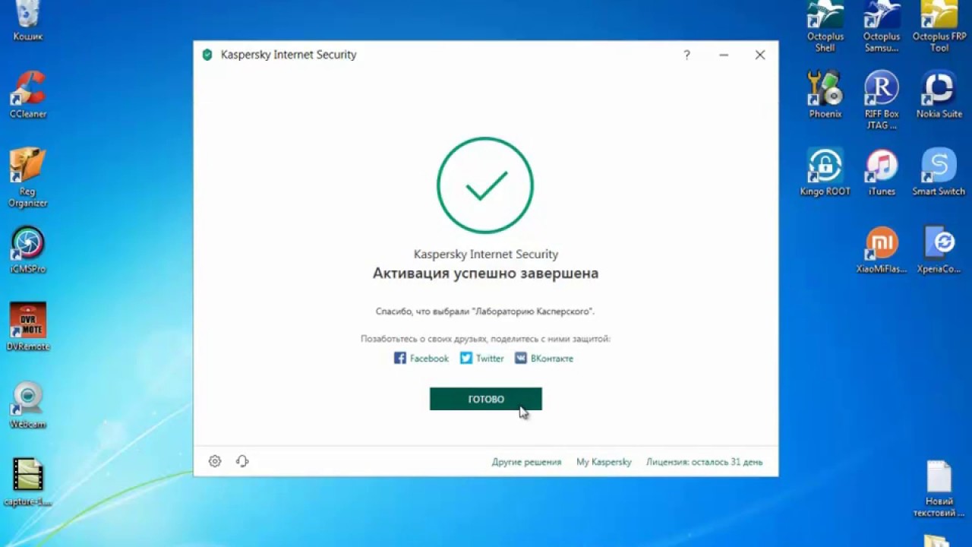Click the Kaspersky shield logo in title bar

point(207,55)
